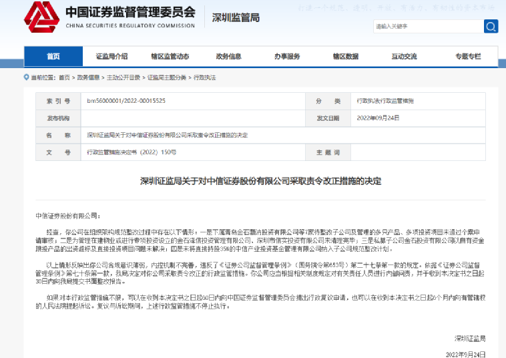506x358 pixels.
Task: Click 证监局主题分类 breadcrumb link
Action: click(x=167, y=77)
